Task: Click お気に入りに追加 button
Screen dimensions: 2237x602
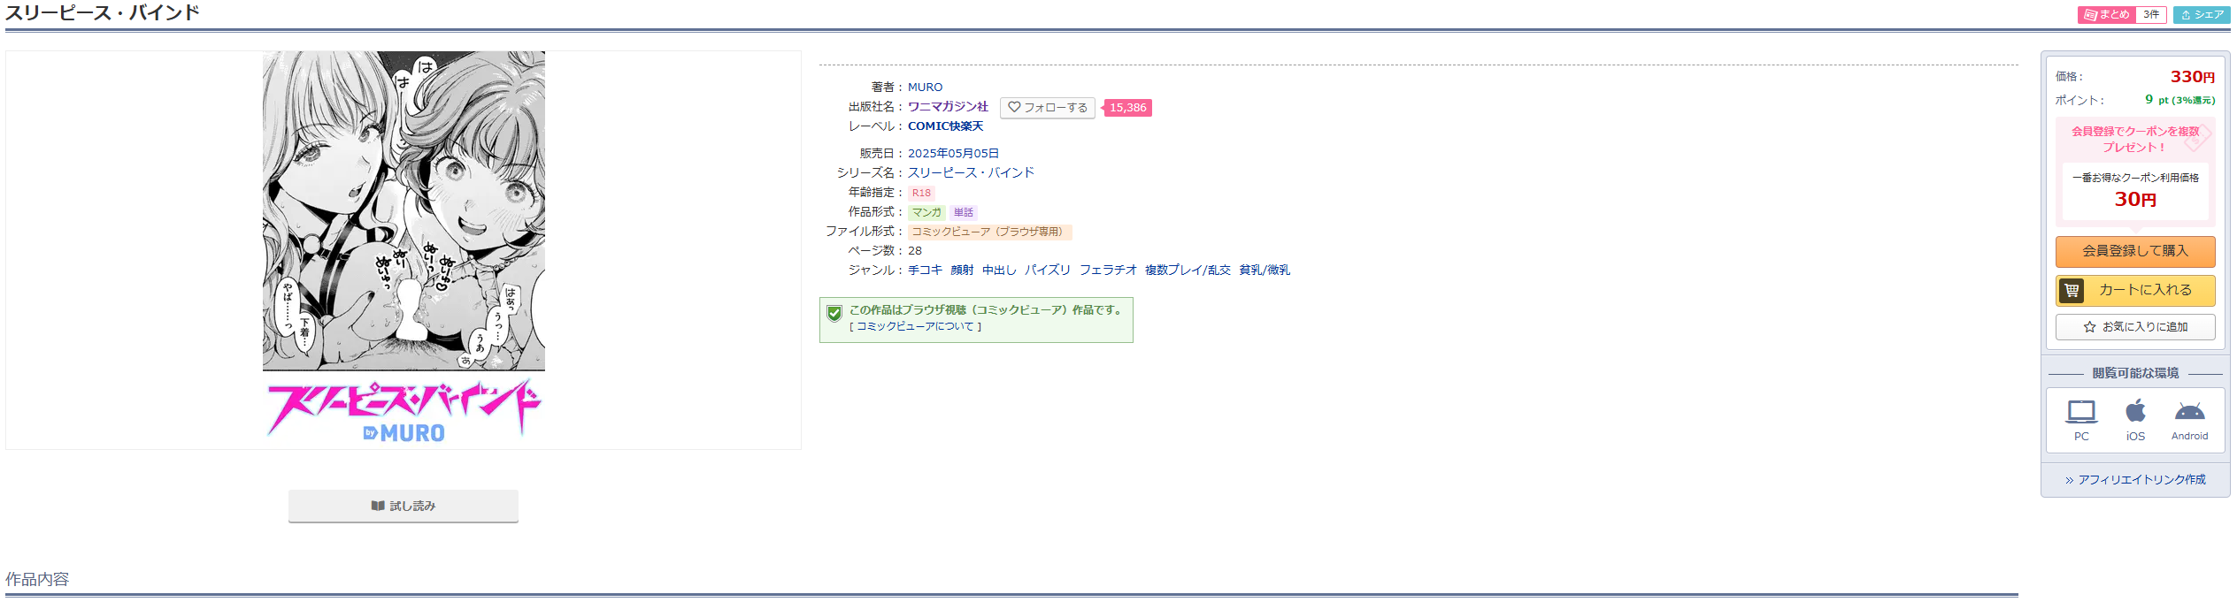Action: (x=2135, y=327)
